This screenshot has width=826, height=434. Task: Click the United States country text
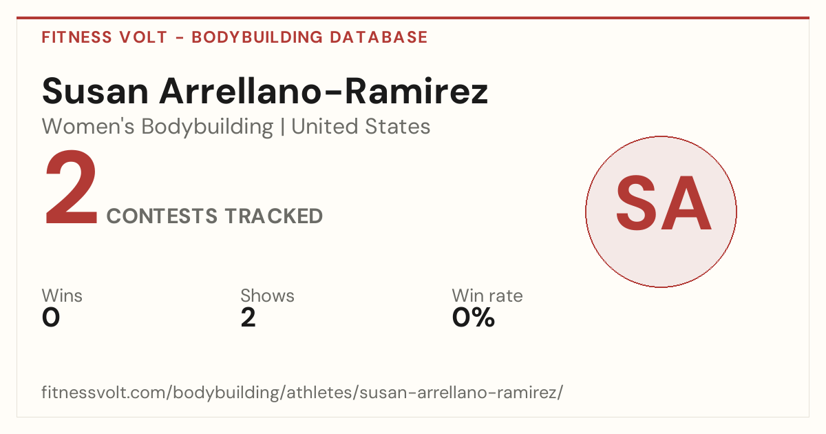(361, 127)
